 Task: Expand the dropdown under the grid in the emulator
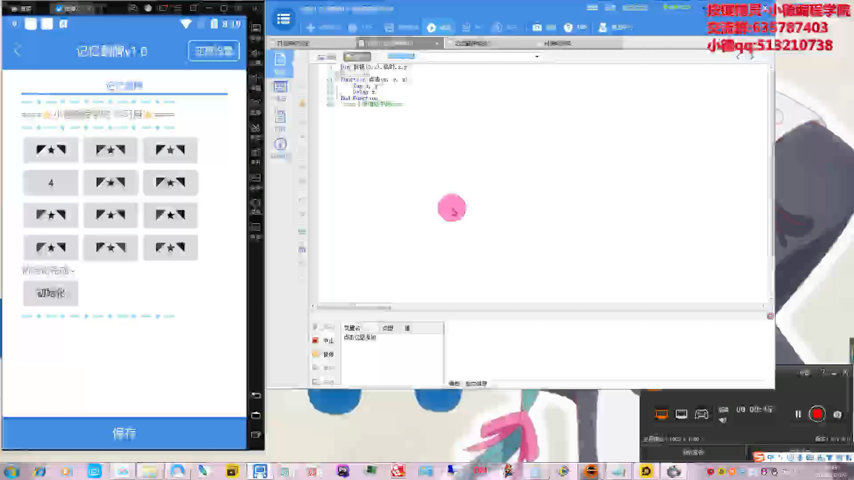(49, 270)
